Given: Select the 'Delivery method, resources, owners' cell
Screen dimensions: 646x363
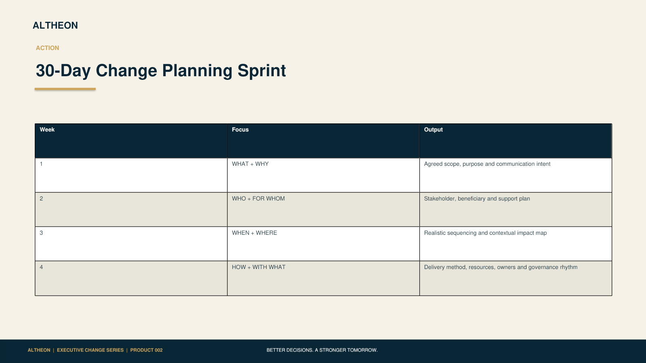Looking at the screenshot, I should point(516,278).
